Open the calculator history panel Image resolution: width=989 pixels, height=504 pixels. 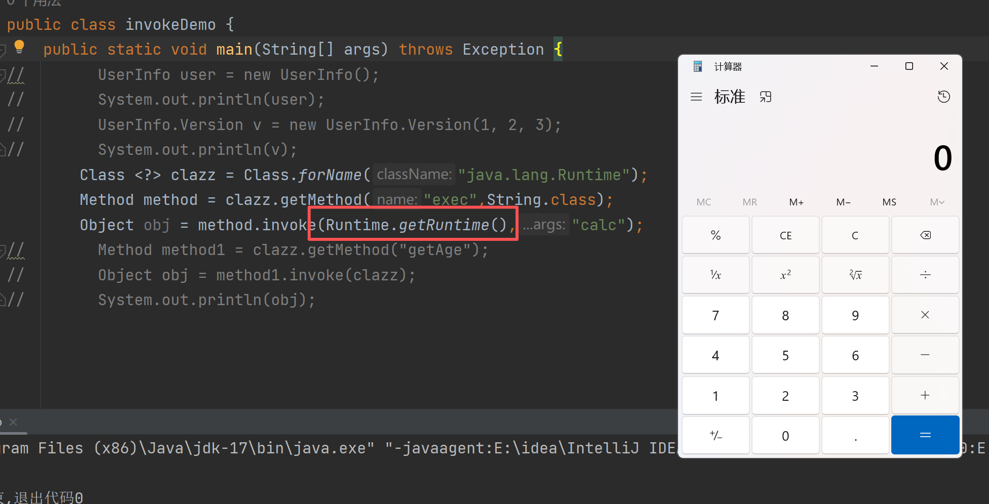943,97
